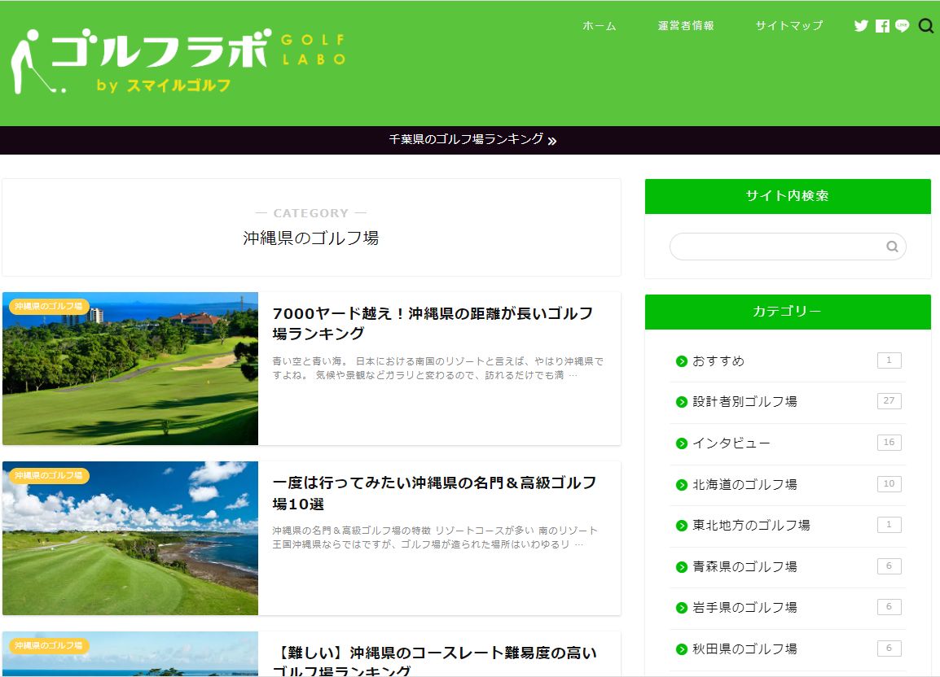Open サイトマップ in the top navigation
Image resolution: width=940 pixels, height=677 pixels.
click(789, 26)
